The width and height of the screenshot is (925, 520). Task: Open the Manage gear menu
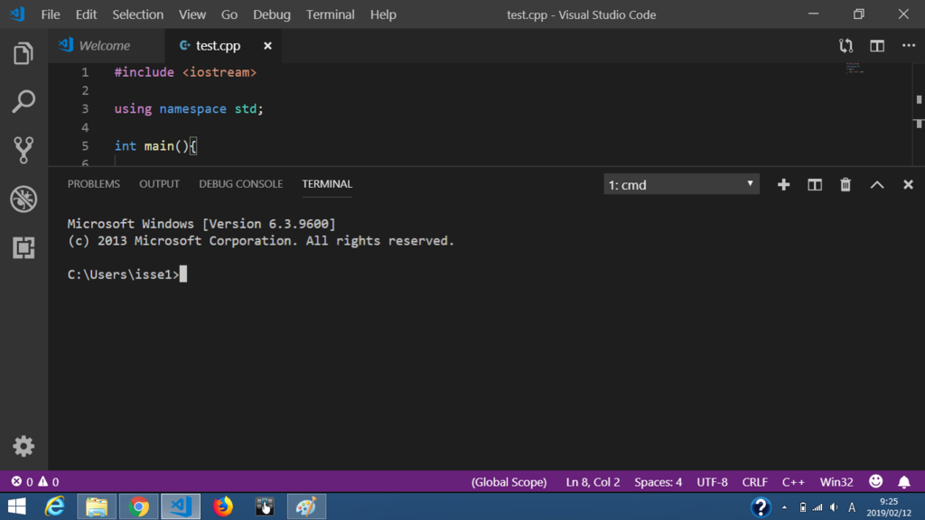pyautogui.click(x=23, y=446)
